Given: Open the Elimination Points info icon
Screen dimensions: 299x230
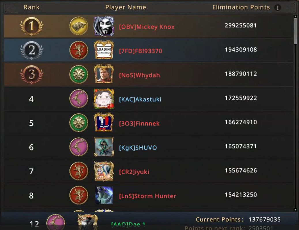Looking at the screenshot, I should 278,8.
